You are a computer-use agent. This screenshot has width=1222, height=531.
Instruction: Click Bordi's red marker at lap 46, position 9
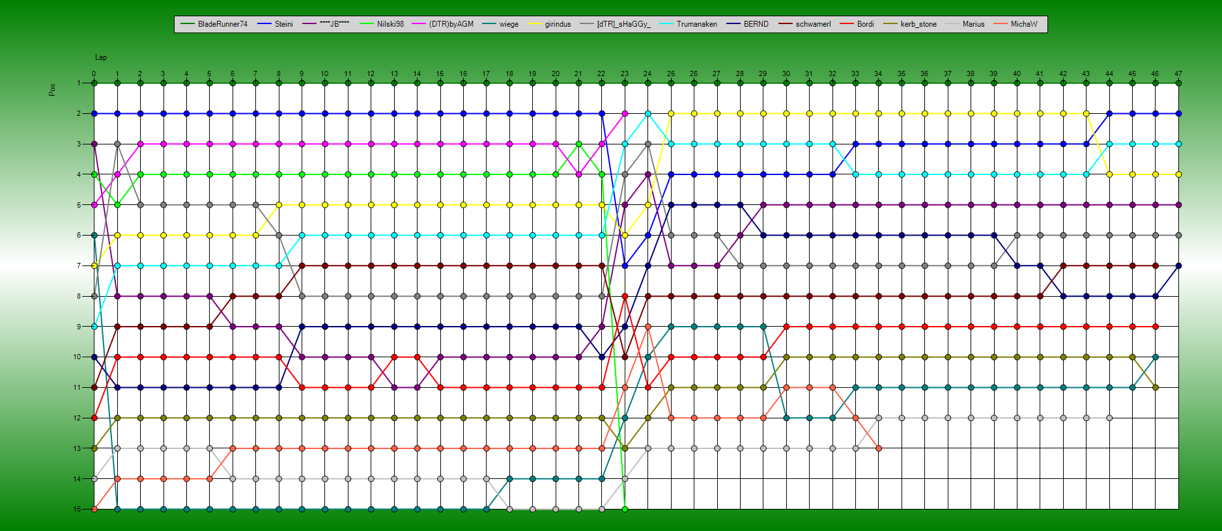click(x=1156, y=327)
